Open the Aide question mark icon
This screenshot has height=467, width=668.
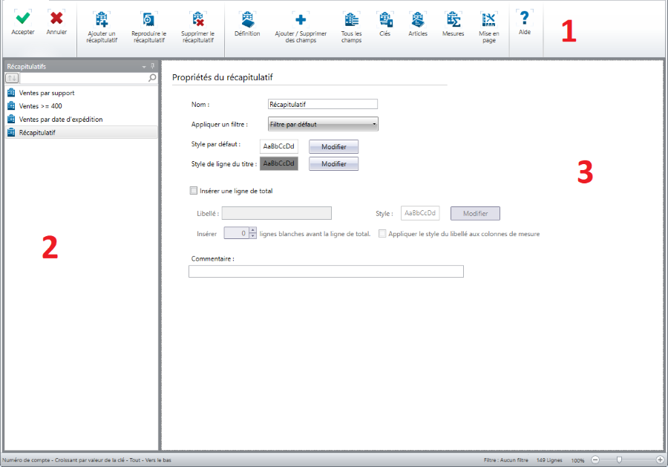pos(525,18)
